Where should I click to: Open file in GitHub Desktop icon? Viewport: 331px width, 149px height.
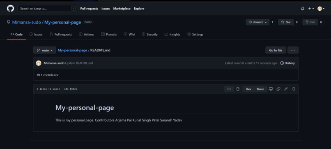271,89
